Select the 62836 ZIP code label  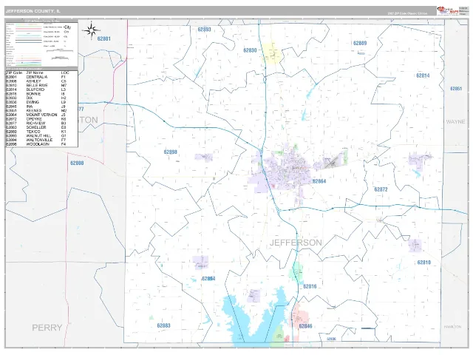[331, 339]
